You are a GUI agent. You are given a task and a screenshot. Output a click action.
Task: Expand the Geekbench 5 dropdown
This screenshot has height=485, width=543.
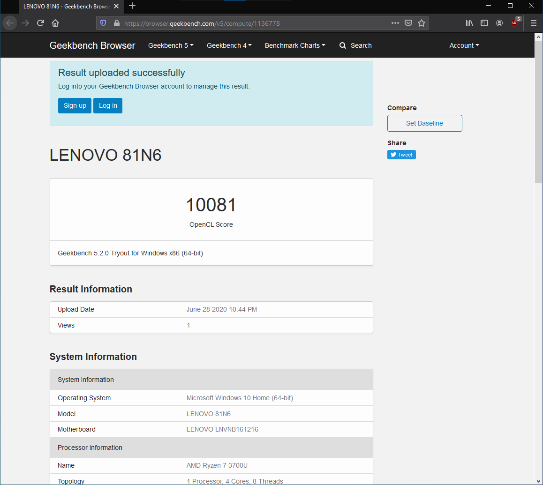click(x=171, y=45)
